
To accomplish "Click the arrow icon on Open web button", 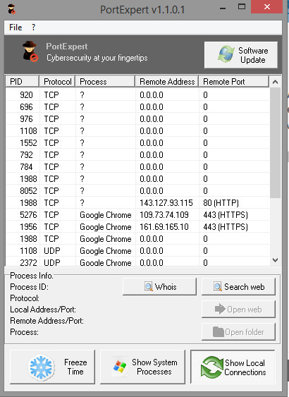I will [x=220, y=309].
